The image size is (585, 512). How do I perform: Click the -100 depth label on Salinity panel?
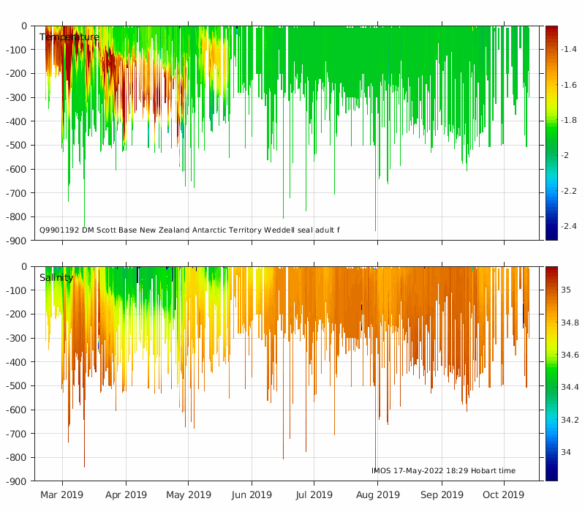16,290
